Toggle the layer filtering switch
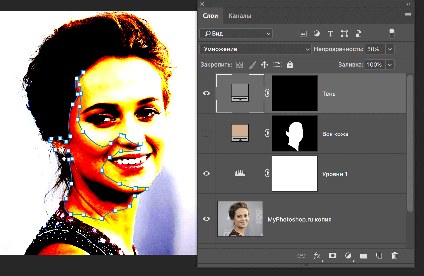Screen dimensions: 424x276 coord(392,34)
